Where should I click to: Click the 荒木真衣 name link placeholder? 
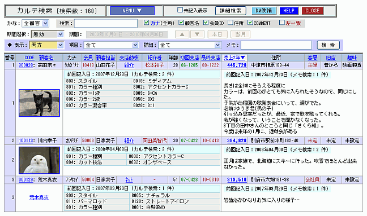[39, 197]
